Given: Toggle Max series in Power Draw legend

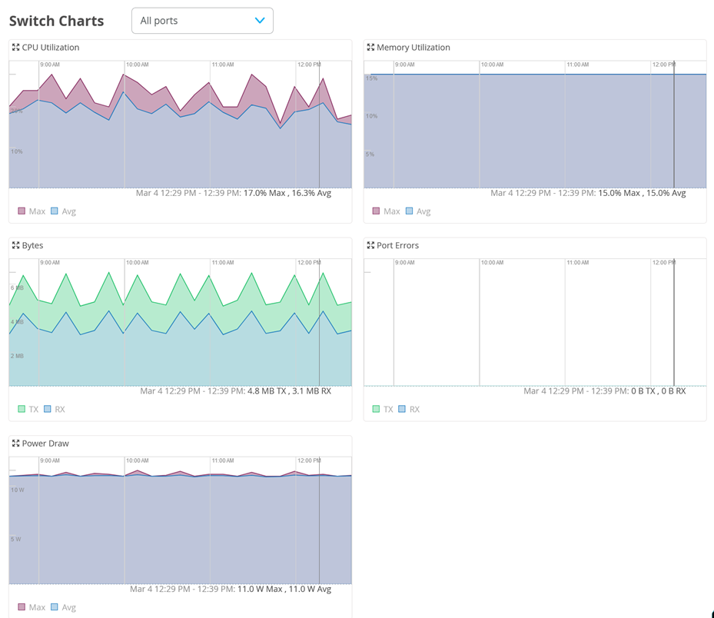Looking at the screenshot, I should click(31, 607).
